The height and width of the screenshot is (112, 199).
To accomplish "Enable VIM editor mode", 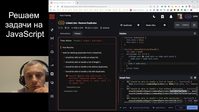I will click(177, 25).
